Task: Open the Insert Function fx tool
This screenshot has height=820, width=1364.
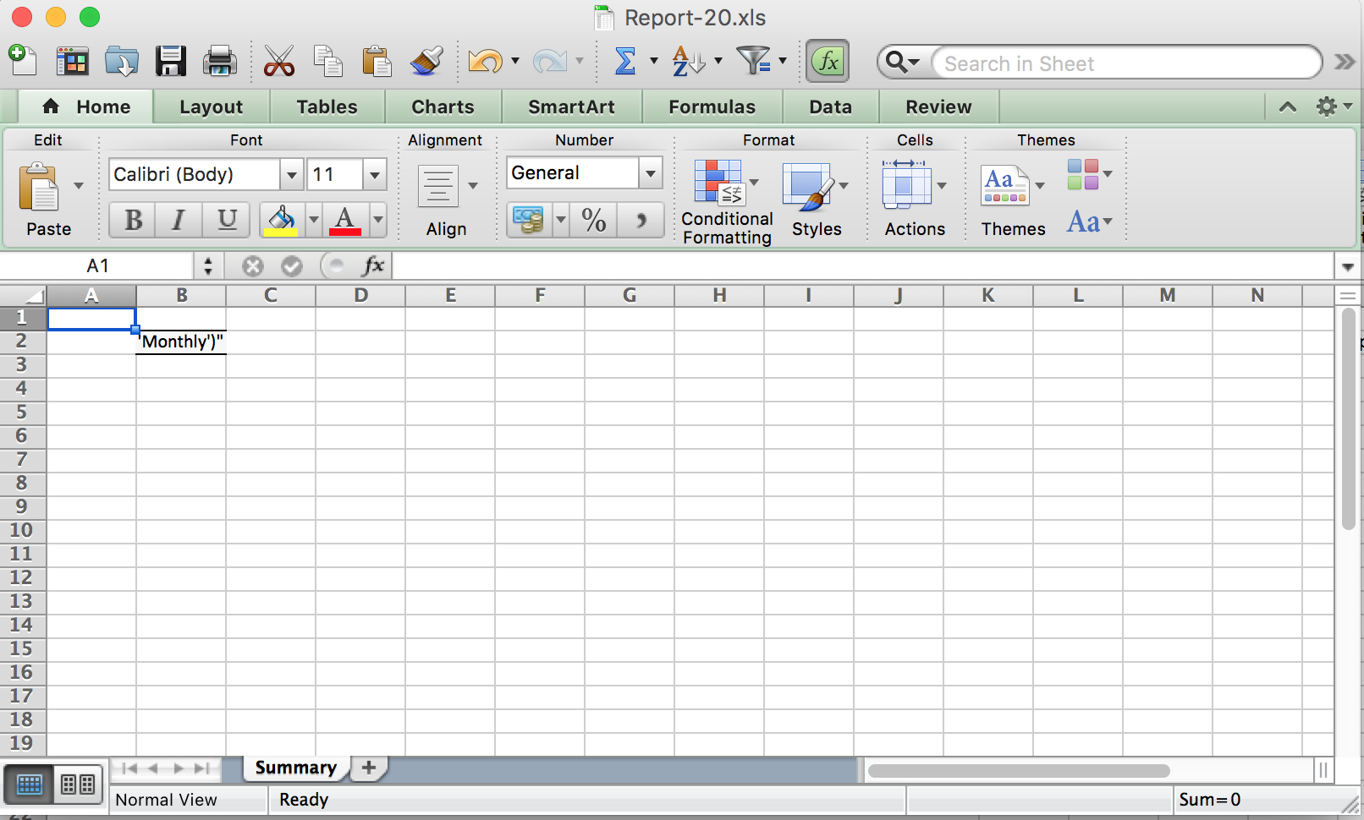Action: tap(827, 61)
